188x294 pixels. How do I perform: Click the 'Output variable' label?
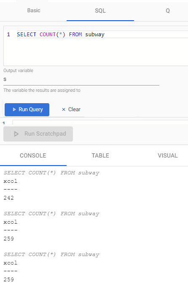pos(18,70)
